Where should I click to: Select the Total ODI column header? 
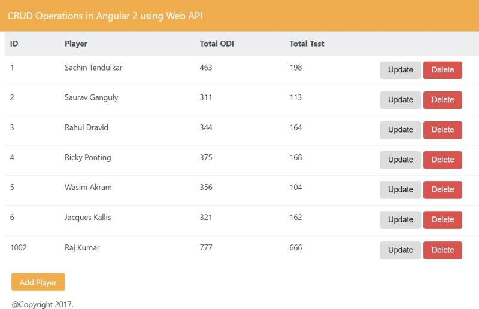[x=217, y=44]
